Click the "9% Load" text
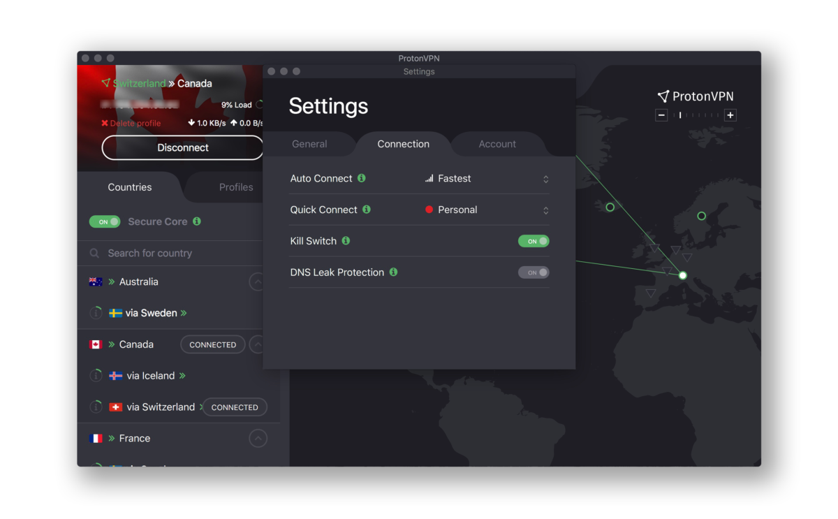 [237, 105]
